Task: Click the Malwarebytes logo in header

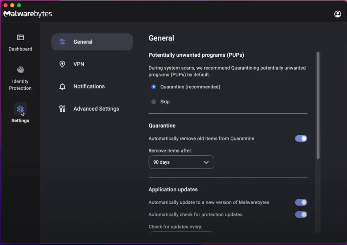Action: click(x=28, y=14)
